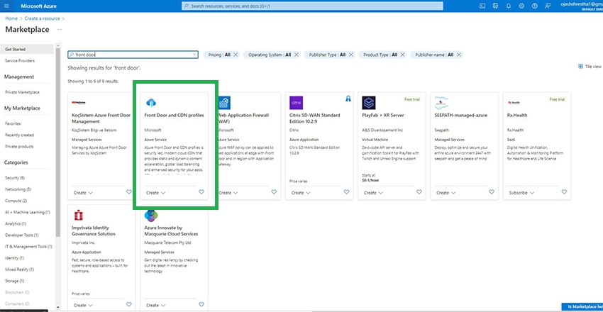This screenshot has height=312, width=603.
Task: Switch to Tile view
Action: point(590,67)
